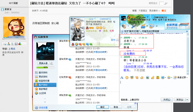Click the magic emoticon icon with blue hat
Viewport: 193px width, 112px height.
point(132,78)
